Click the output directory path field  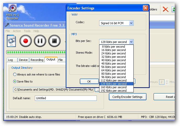coord(53,90)
